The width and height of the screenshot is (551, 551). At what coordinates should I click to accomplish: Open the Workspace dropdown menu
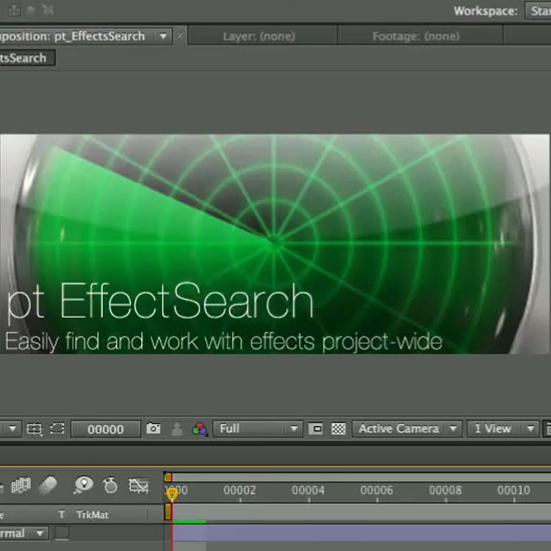[x=538, y=11]
